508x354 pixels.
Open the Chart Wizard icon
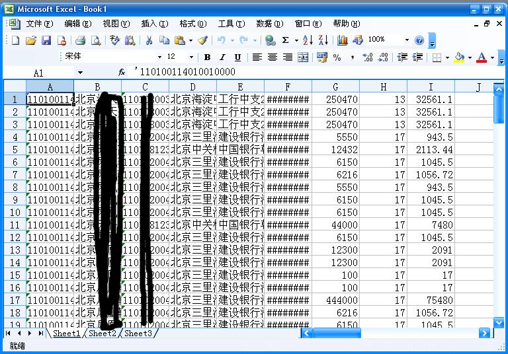[343, 40]
